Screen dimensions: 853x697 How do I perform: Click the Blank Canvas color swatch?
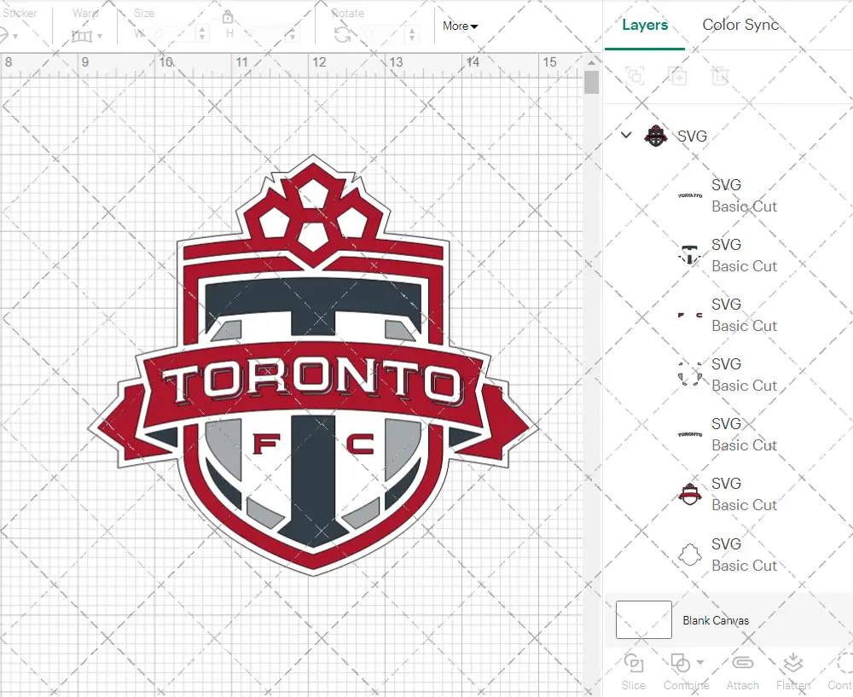pyautogui.click(x=643, y=619)
